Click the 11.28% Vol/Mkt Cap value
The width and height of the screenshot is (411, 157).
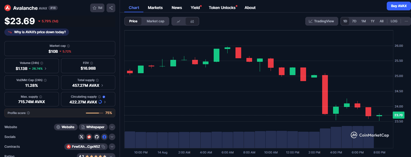tap(32, 85)
